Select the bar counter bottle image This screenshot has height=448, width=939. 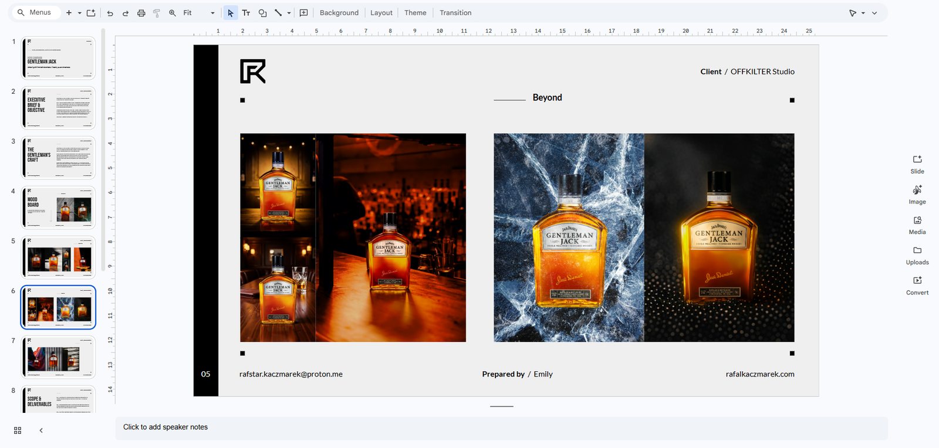391,237
